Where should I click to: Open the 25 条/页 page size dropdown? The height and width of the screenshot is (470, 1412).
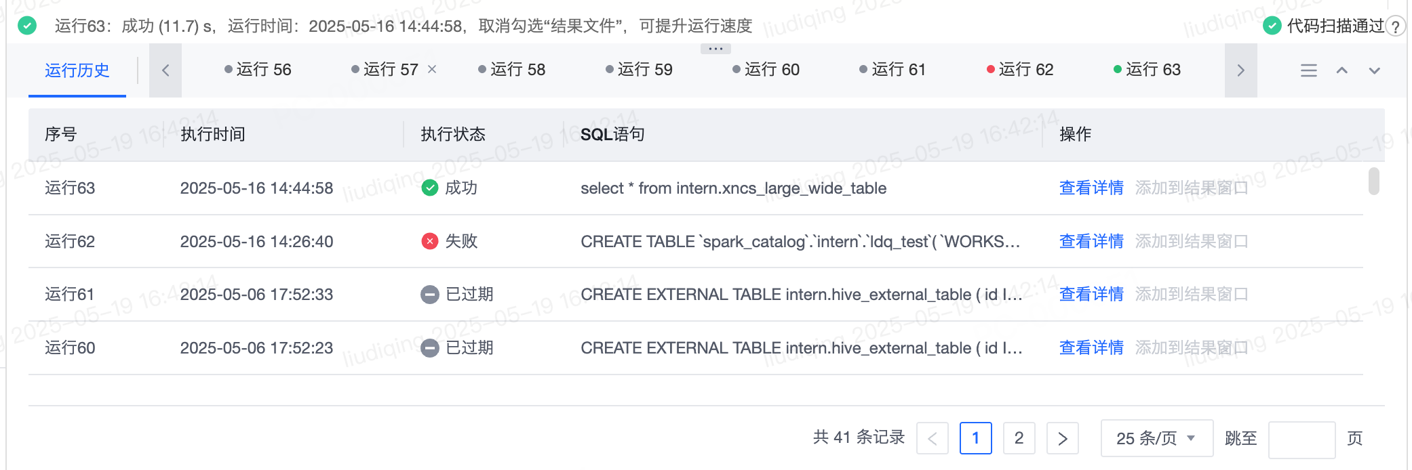pos(1156,438)
